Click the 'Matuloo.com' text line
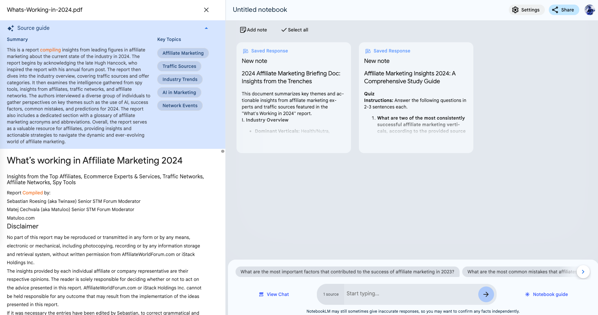This screenshot has width=598, height=315. coord(21,218)
